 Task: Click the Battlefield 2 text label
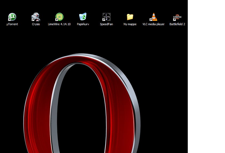[x=177, y=24]
